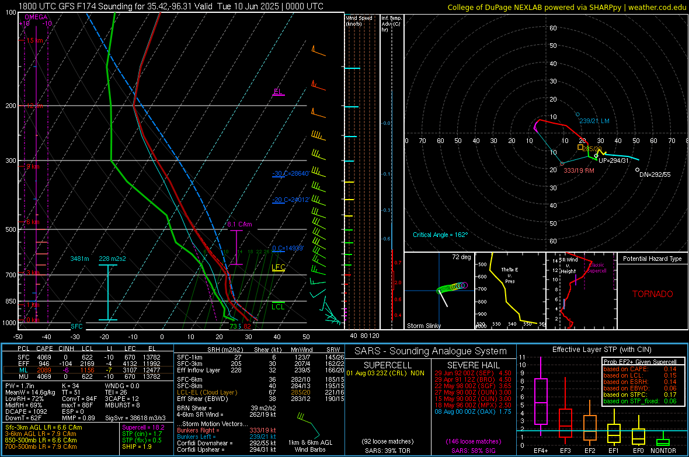Click the red Bunkers right-mover circle on the hodograph

pyautogui.click(x=562, y=163)
